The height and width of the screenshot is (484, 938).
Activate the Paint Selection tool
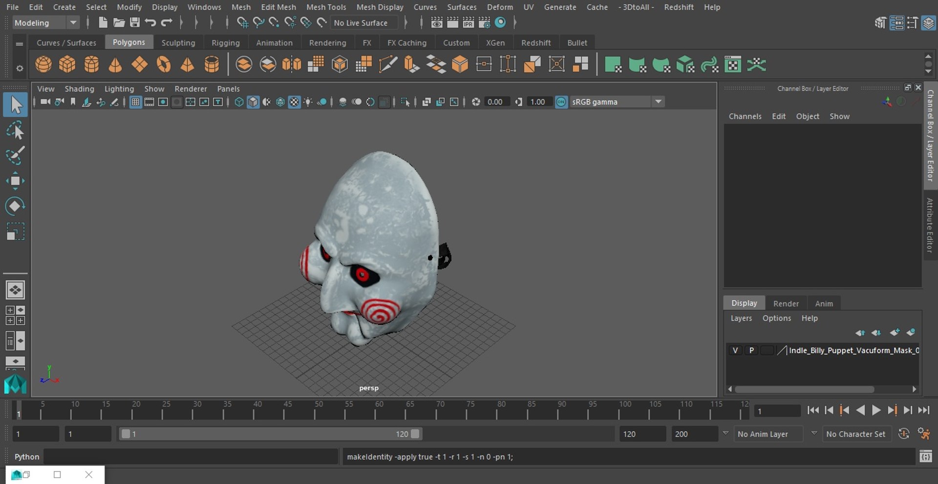(15, 155)
